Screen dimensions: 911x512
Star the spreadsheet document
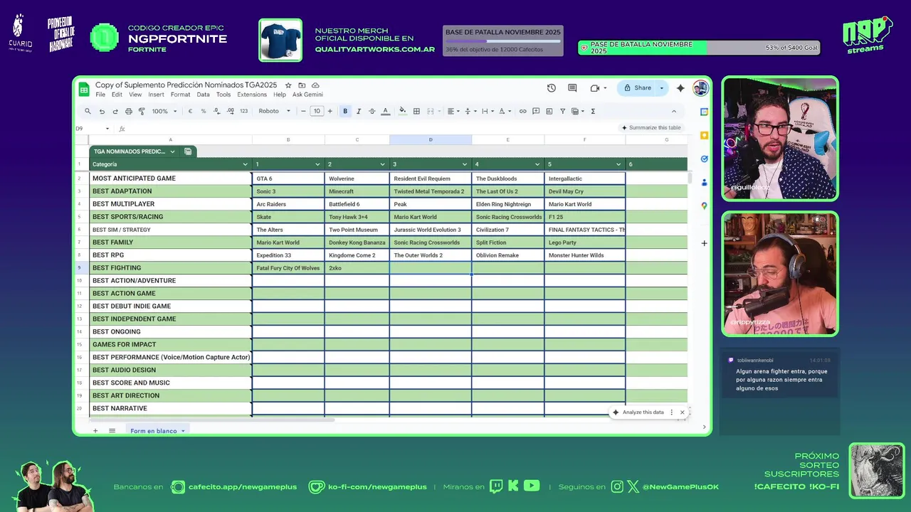(288, 85)
